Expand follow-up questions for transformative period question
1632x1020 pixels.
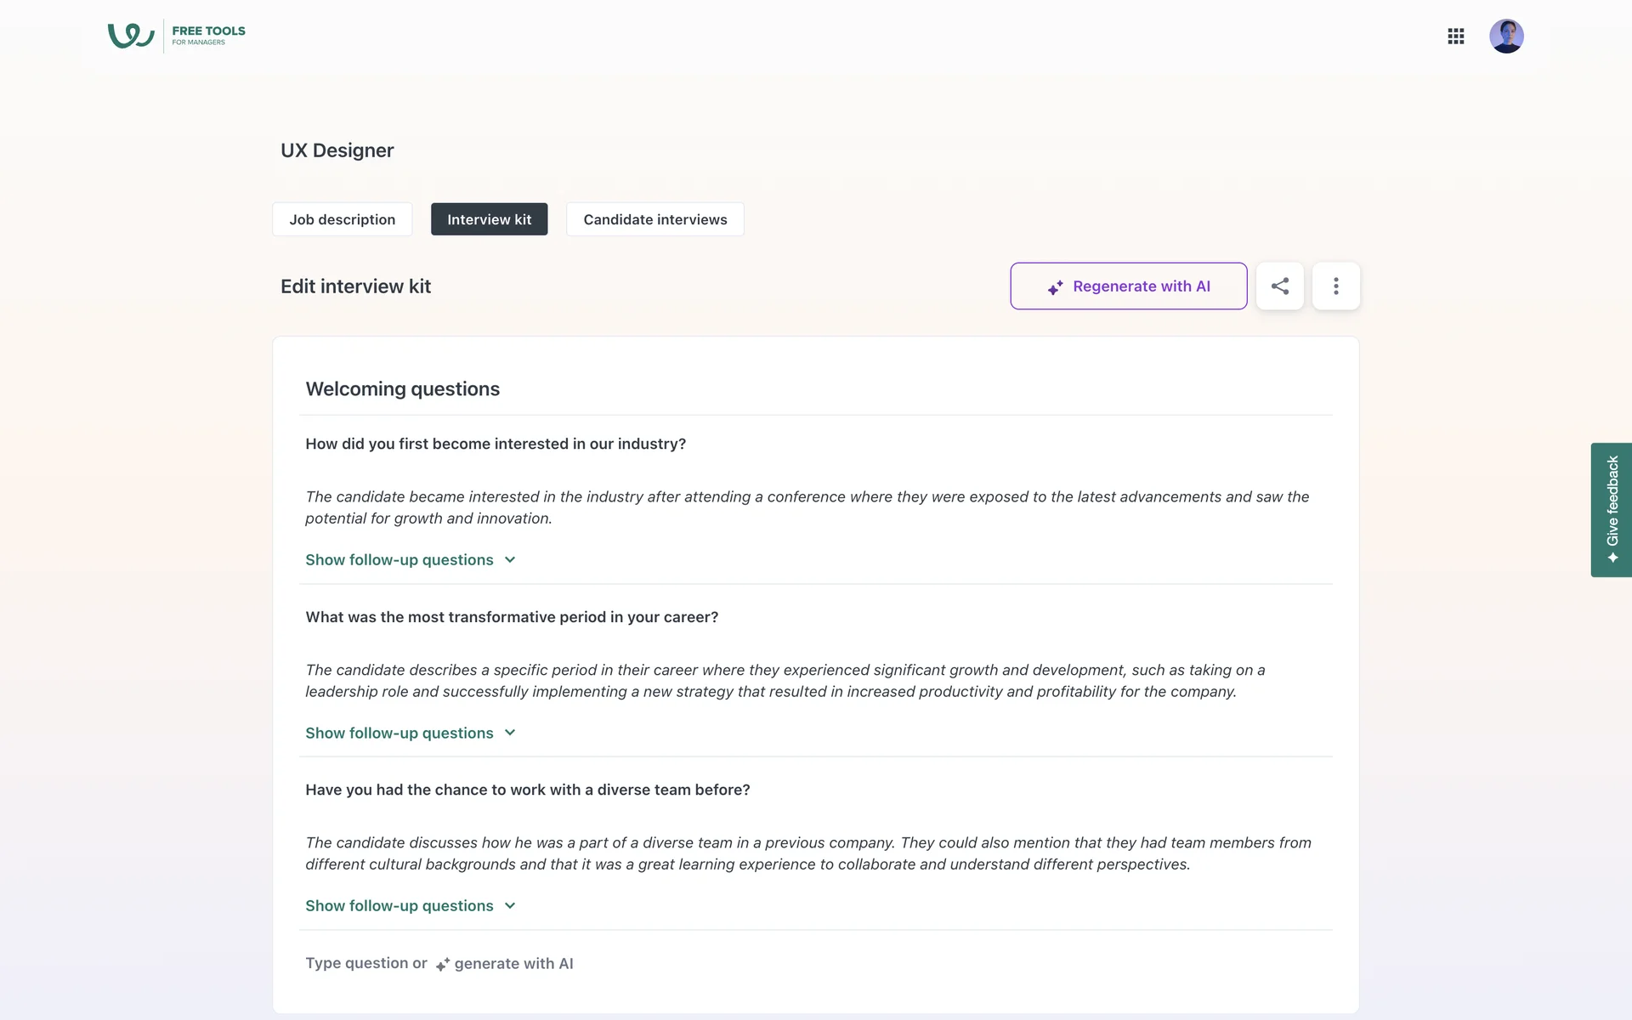[411, 733]
